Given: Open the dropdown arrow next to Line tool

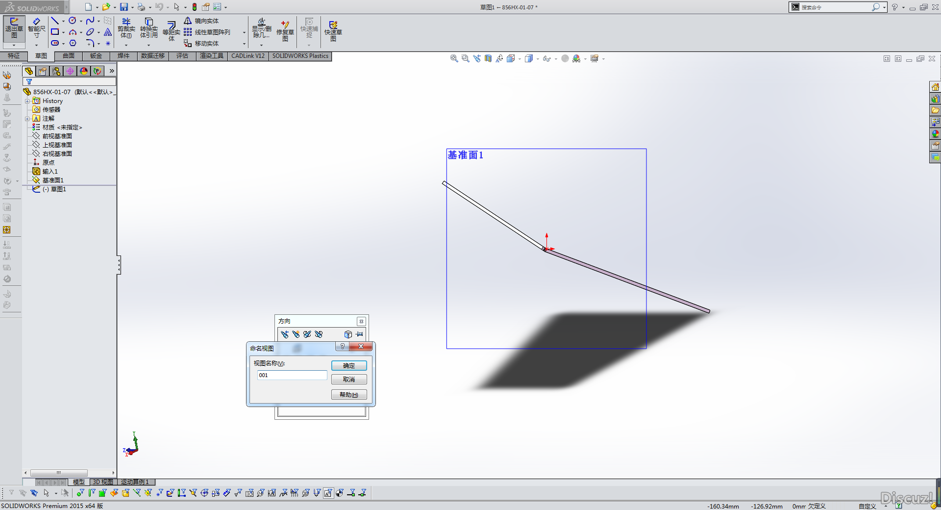Looking at the screenshot, I should click(63, 21).
